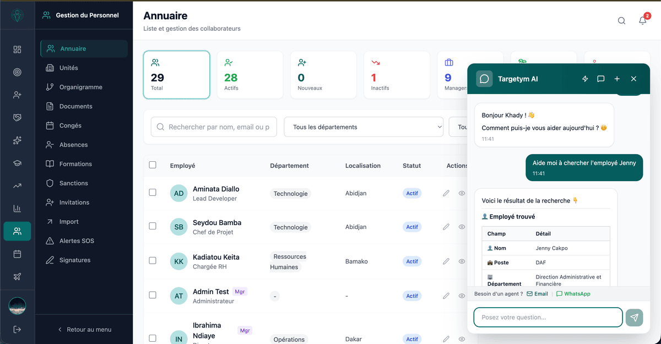
Task: Click the WhatsApp agent link
Action: coord(573,294)
